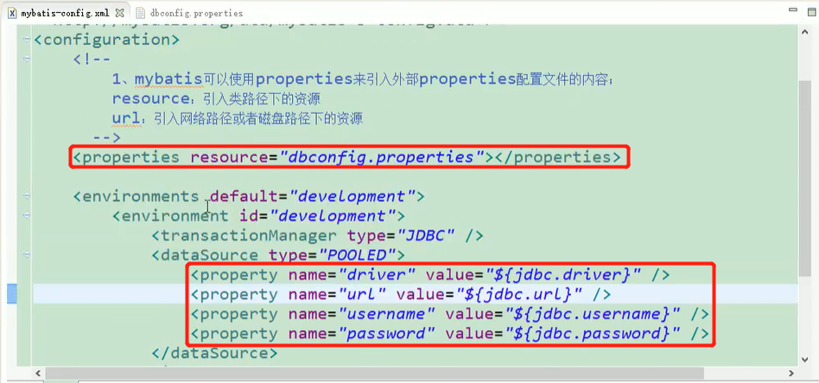Place cursor in "<configuration>" opening tag
The height and width of the screenshot is (383, 819).
(x=106, y=40)
